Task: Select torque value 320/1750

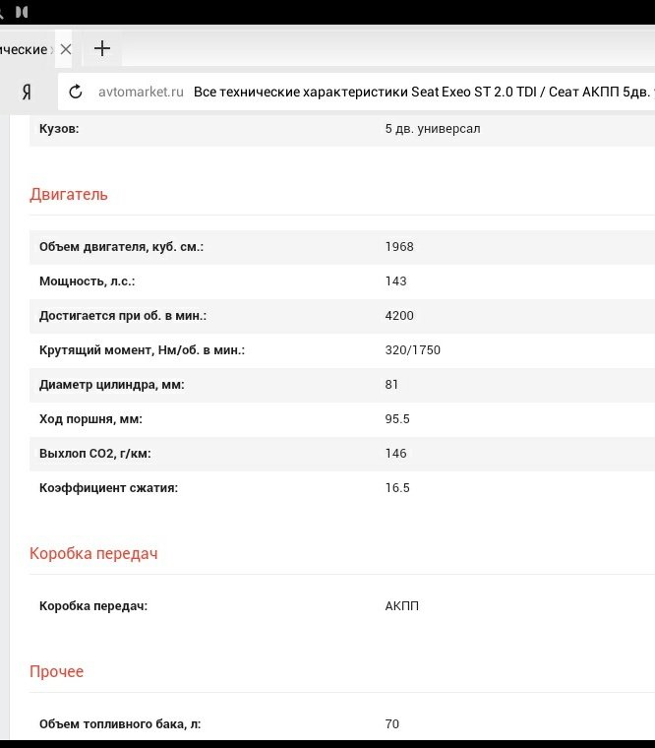Action: click(x=413, y=349)
